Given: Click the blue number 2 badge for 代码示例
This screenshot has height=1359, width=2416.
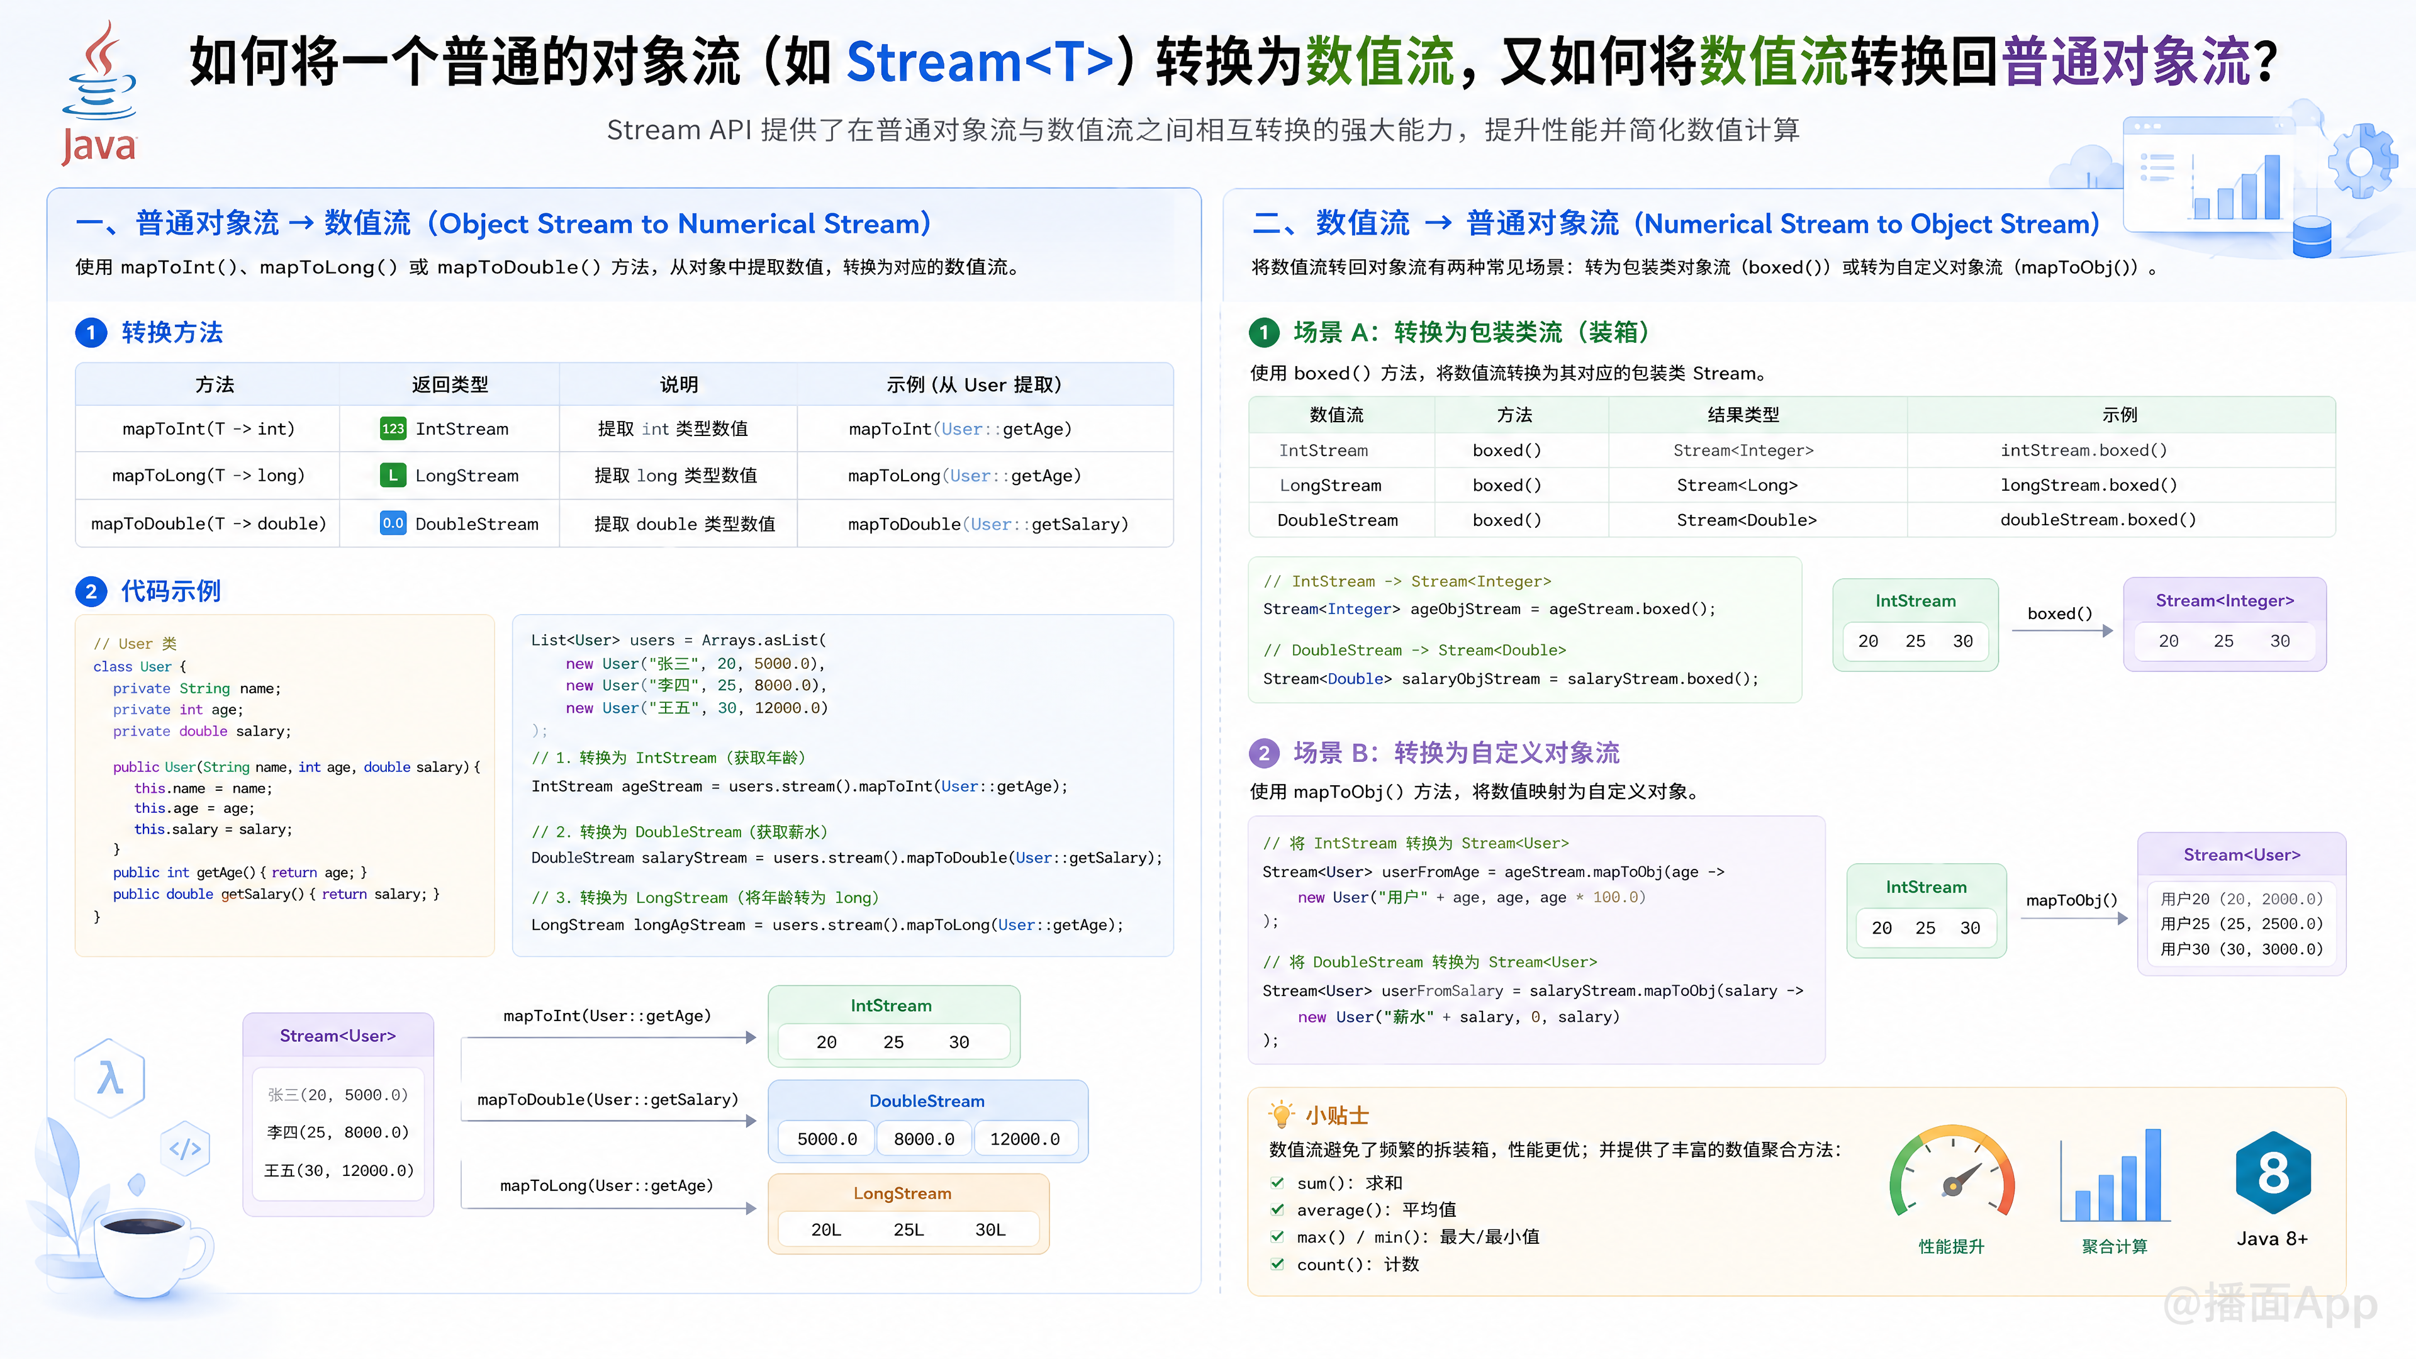Looking at the screenshot, I should coord(91,591).
